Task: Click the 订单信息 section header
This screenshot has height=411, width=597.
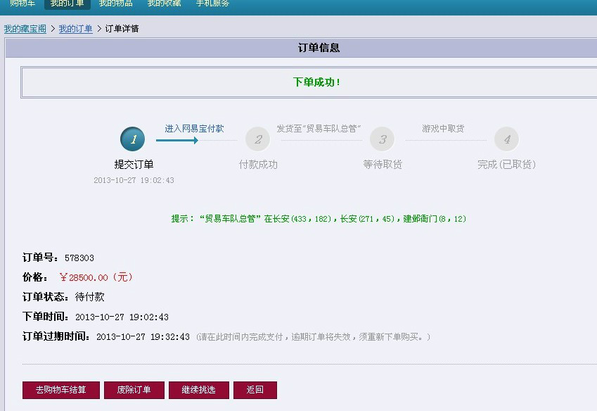Action: click(x=319, y=48)
